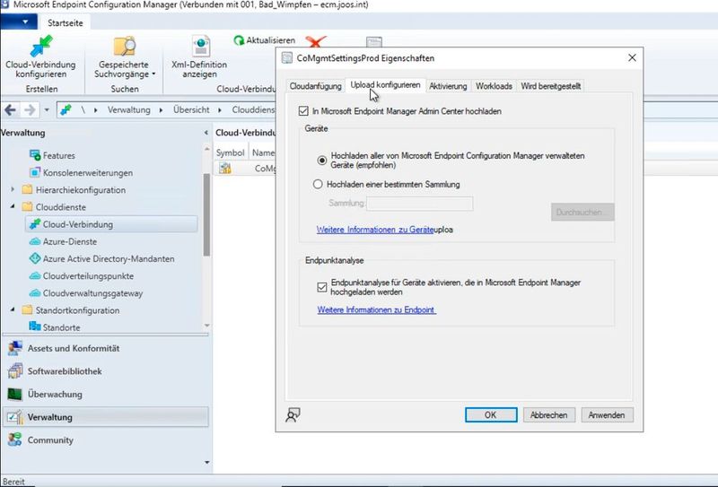Open workspace overflow arrow at pane bottom

(207, 462)
